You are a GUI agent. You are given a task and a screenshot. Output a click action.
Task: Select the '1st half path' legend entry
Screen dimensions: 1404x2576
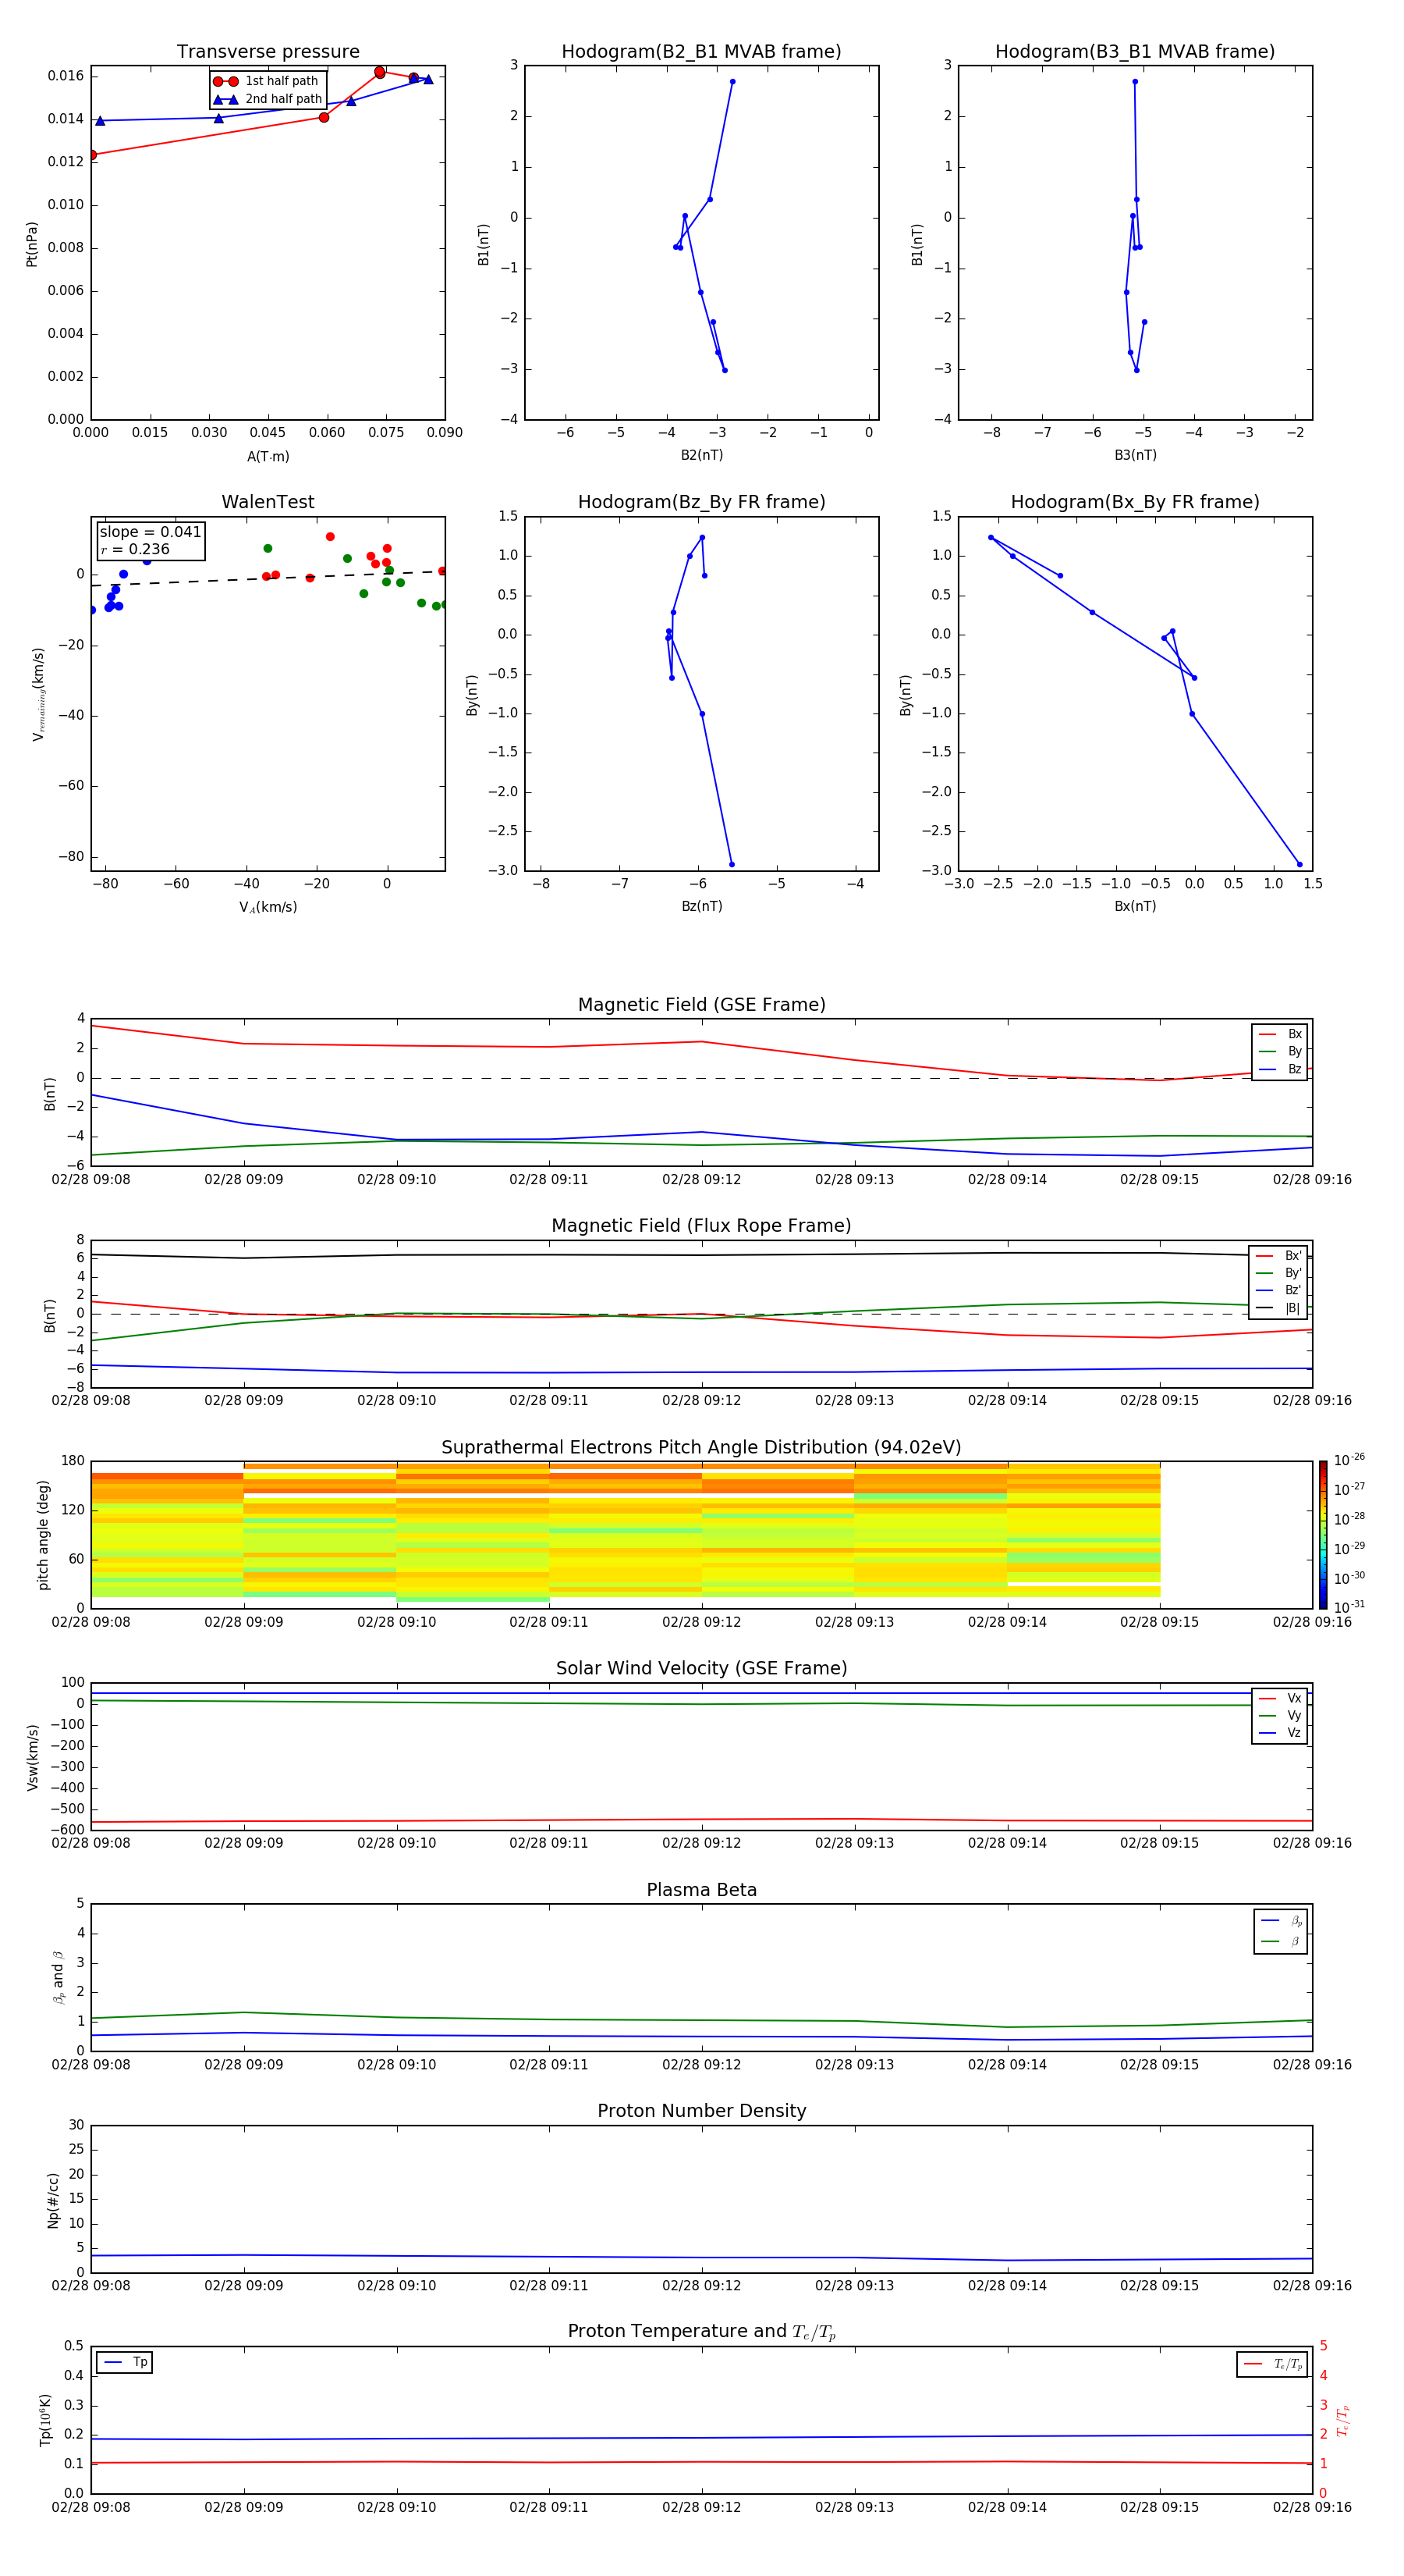(x=267, y=81)
